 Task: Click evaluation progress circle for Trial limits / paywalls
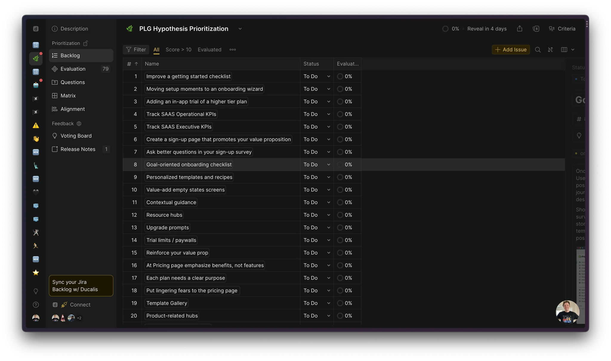(x=340, y=240)
